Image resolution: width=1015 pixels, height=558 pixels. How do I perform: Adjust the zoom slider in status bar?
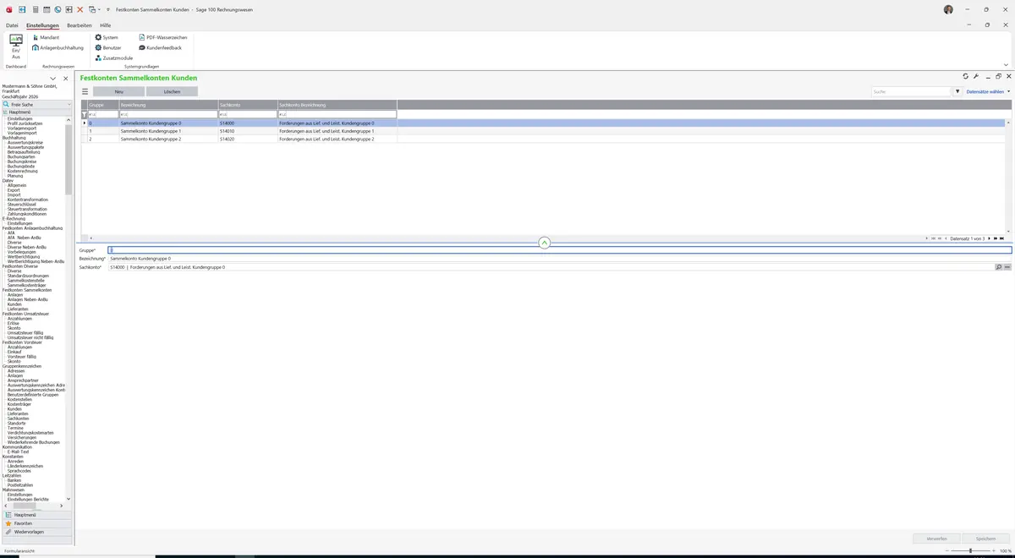970,550
